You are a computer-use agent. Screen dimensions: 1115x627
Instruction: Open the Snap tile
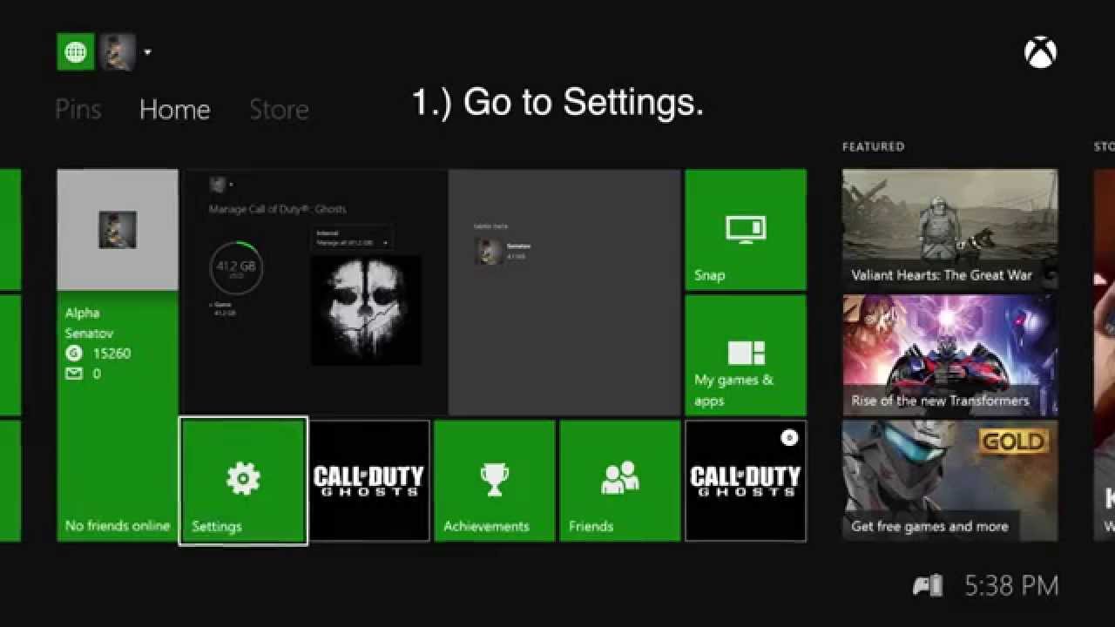746,230
